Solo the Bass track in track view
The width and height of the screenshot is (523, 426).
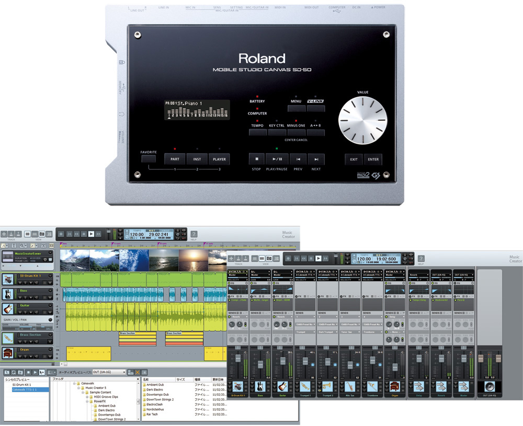tap(25, 297)
